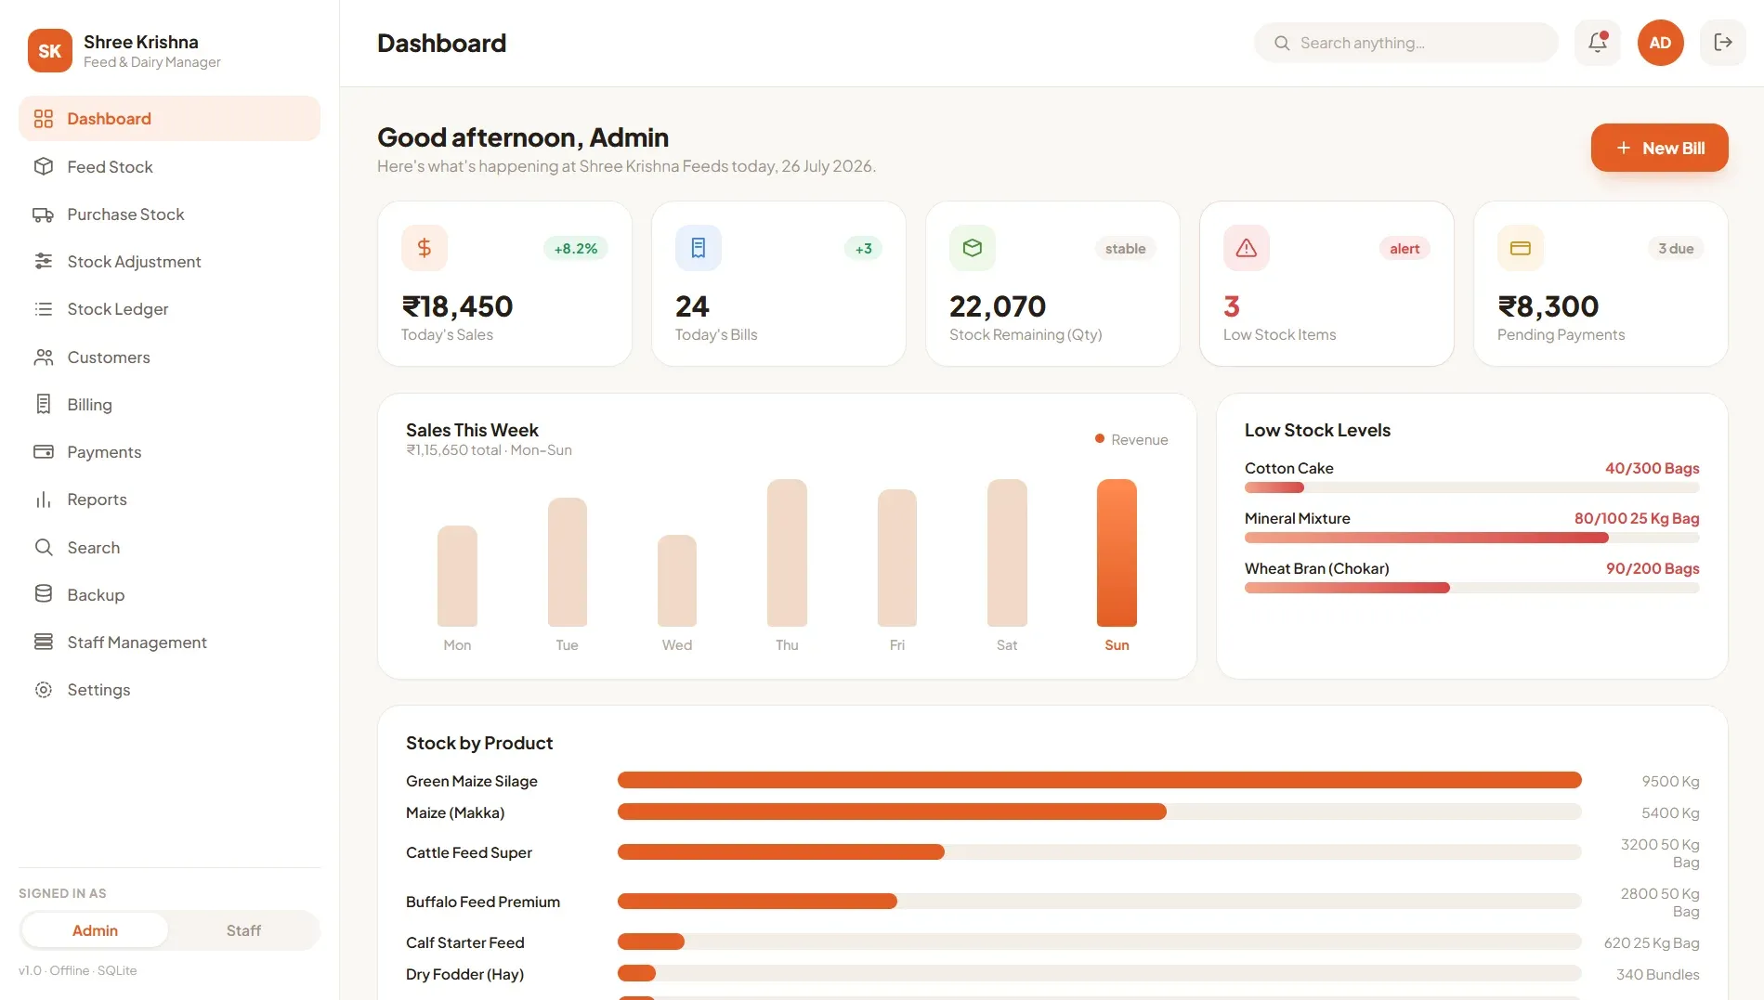Open the Billing section

(x=169, y=405)
